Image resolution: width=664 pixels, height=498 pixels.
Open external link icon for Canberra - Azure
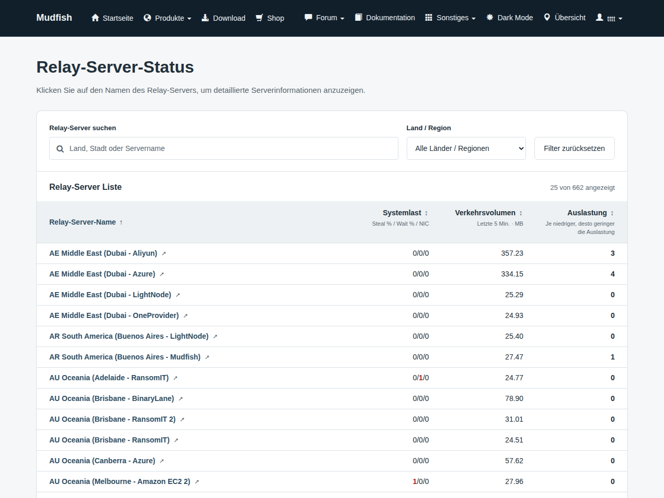click(162, 461)
